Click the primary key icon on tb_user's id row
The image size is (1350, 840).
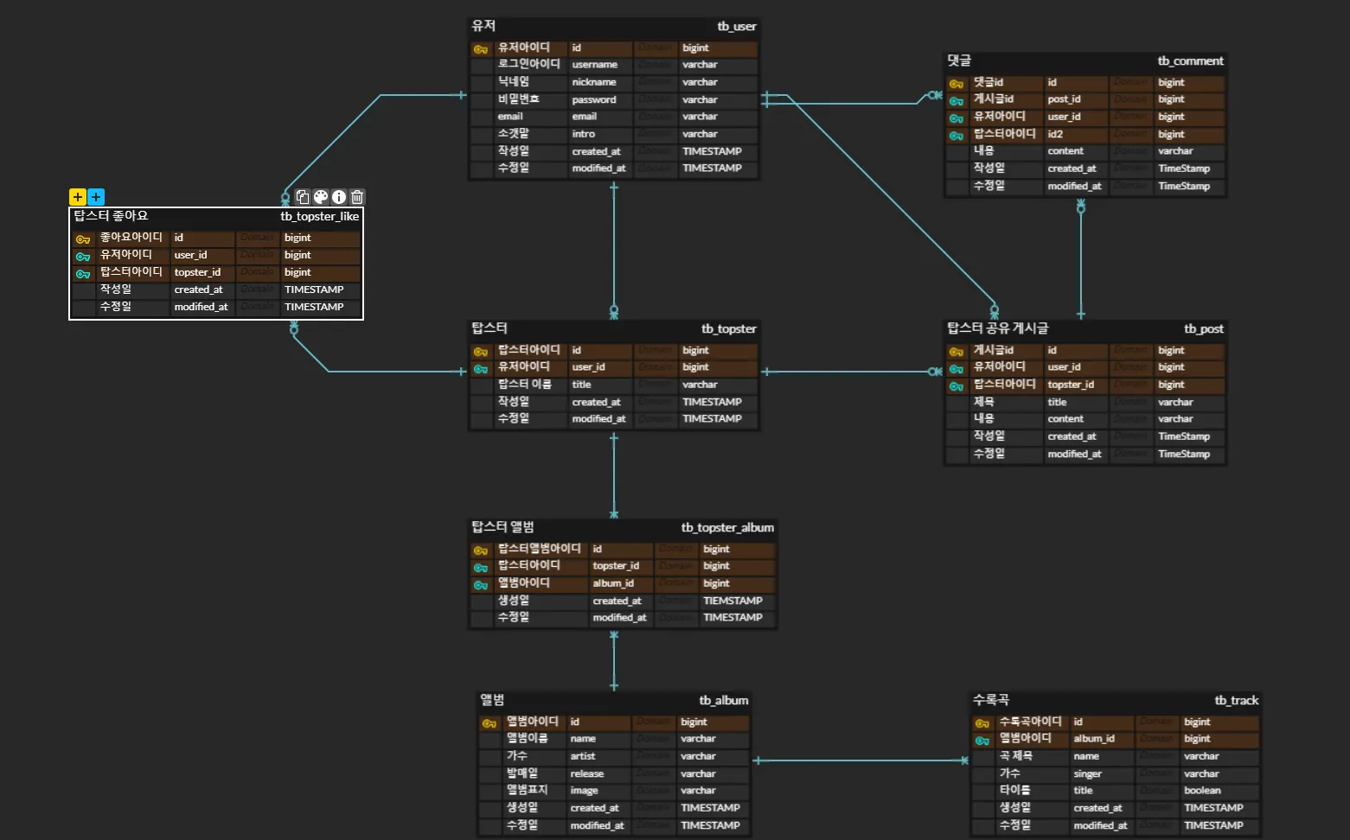[x=481, y=49]
